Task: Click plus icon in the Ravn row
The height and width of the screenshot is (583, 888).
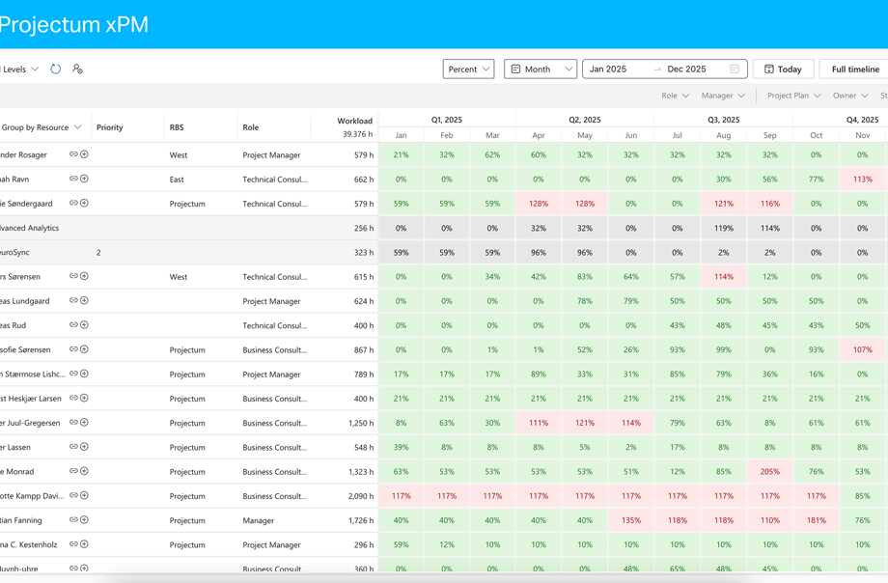Action: (x=84, y=179)
